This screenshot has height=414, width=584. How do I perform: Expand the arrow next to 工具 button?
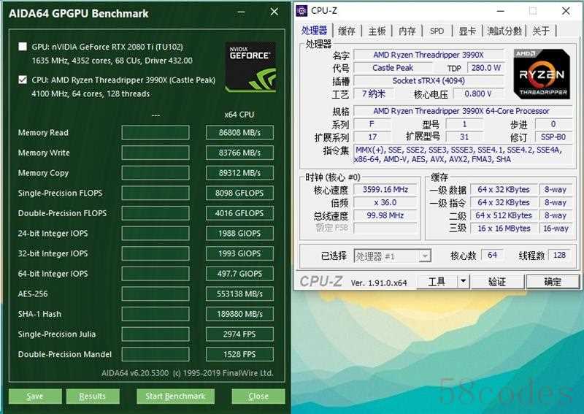(x=464, y=281)
